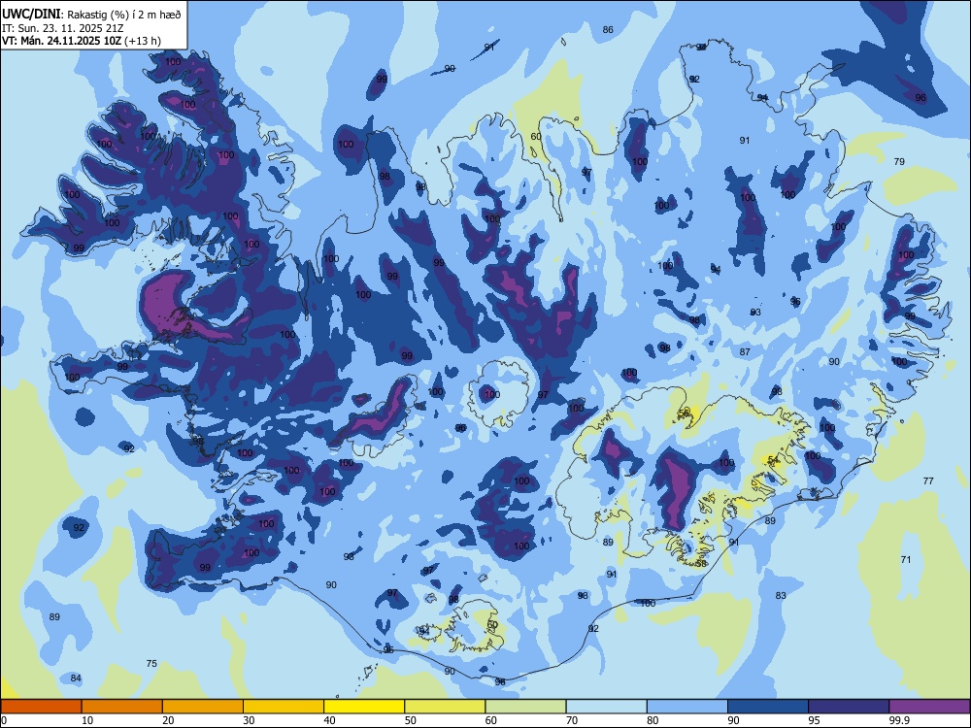Click the map value '75' in southwest sea
This screenshot has height=728, width=971.
(x=151, y=664)
